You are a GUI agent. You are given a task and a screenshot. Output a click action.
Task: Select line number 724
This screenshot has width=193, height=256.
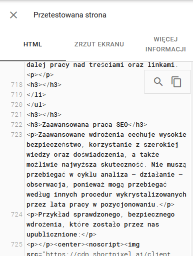(x=16, y=215)
